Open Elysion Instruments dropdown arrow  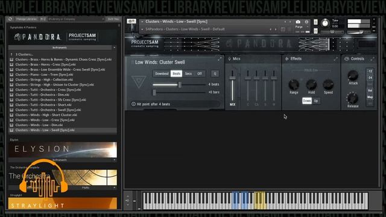coord(114,160)
